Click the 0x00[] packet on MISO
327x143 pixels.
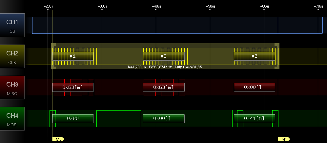(254, 87)
